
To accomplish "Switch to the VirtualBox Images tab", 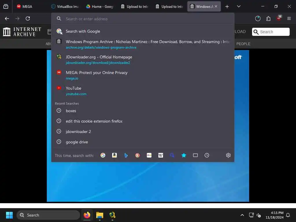I will [65, 6].
